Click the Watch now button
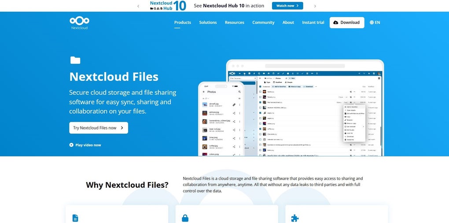449x223 pixels. pos(287,6)
